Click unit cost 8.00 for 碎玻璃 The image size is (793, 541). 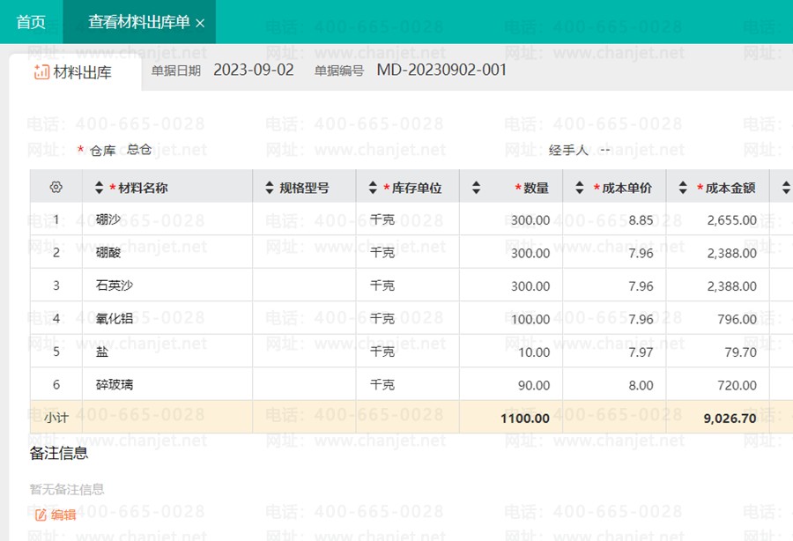coord(641,386)
